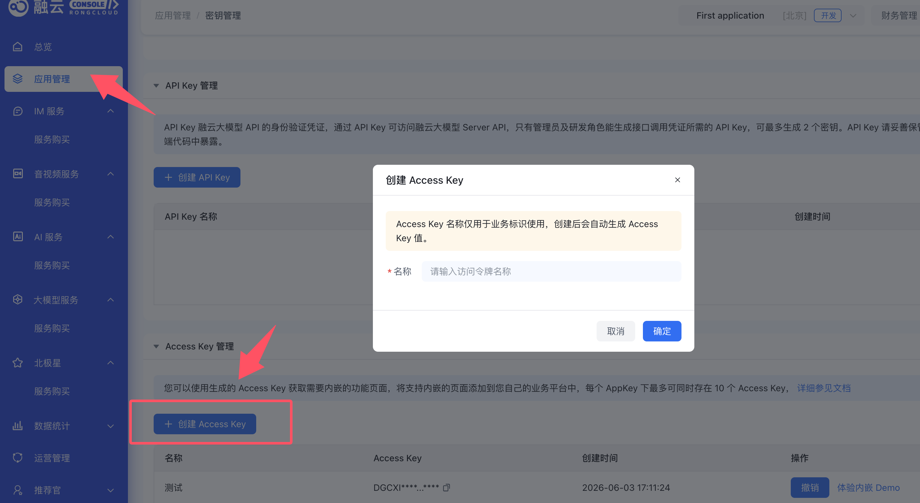Collapse the 北极星 menu chevron
920x503 pixels.
111,363
